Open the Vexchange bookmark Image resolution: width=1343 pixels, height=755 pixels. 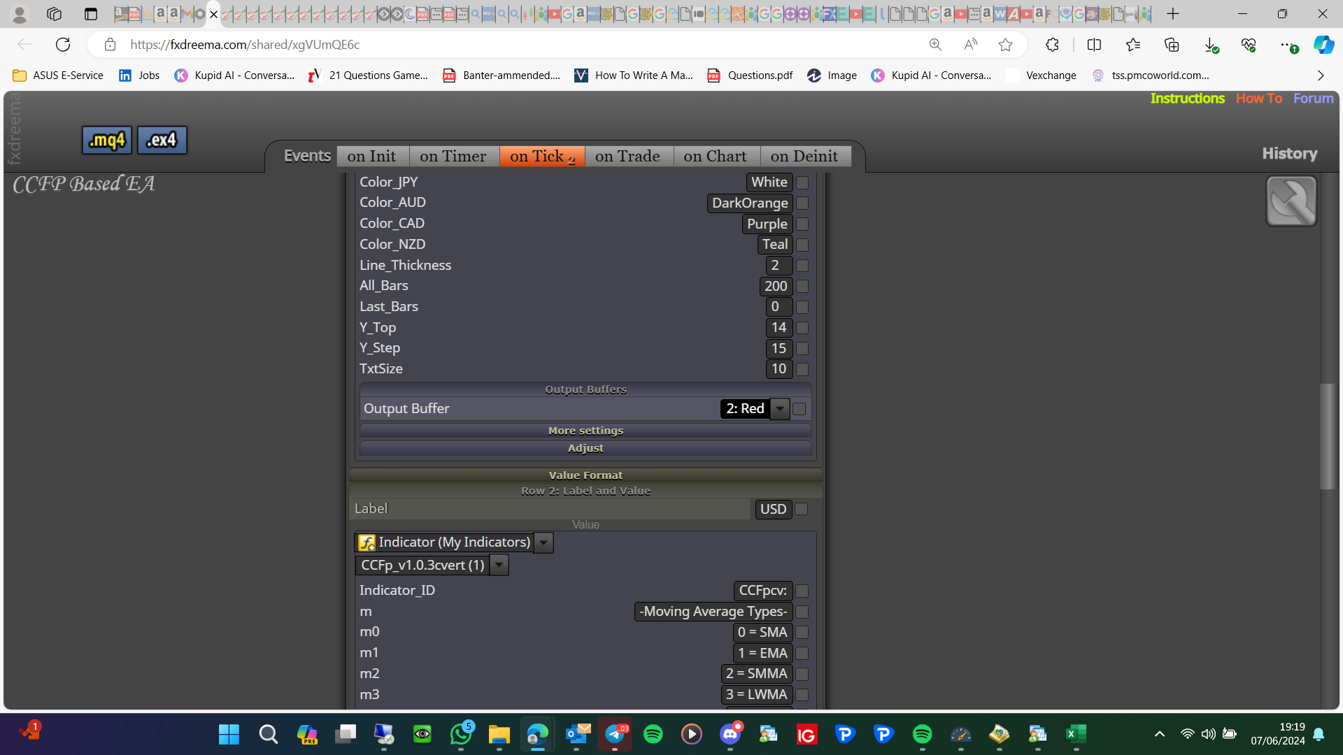click(x=1042, y=75)
